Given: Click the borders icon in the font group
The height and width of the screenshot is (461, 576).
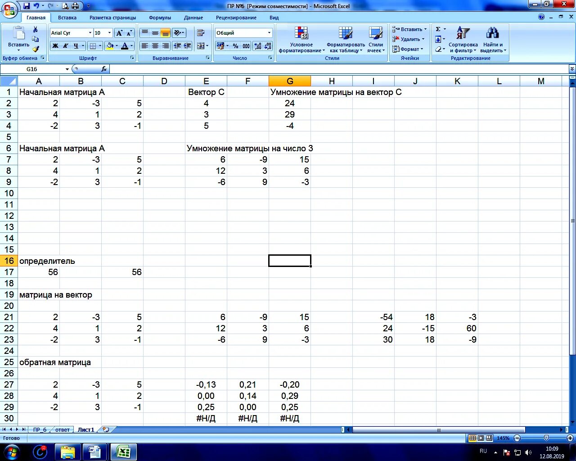Looking at the screenshot, I should tap(93, 46).
